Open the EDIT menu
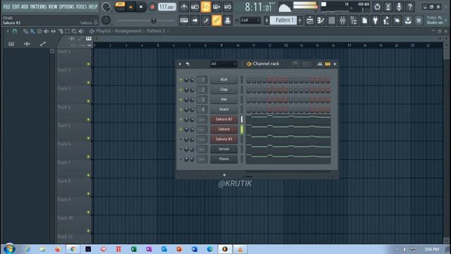This screenshot has width=451, height=254. point(16,6)
